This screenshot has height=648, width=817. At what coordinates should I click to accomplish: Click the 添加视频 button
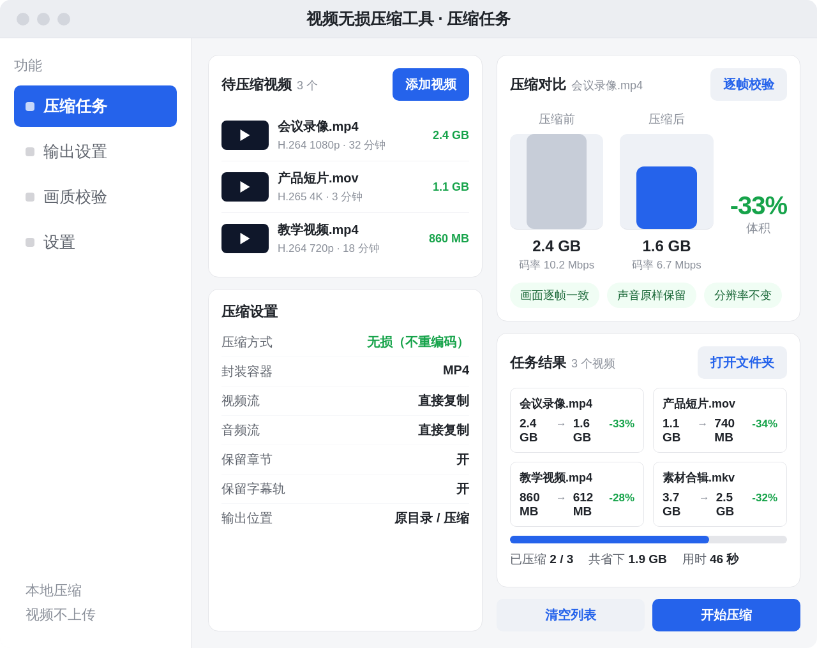click(431, 84)
